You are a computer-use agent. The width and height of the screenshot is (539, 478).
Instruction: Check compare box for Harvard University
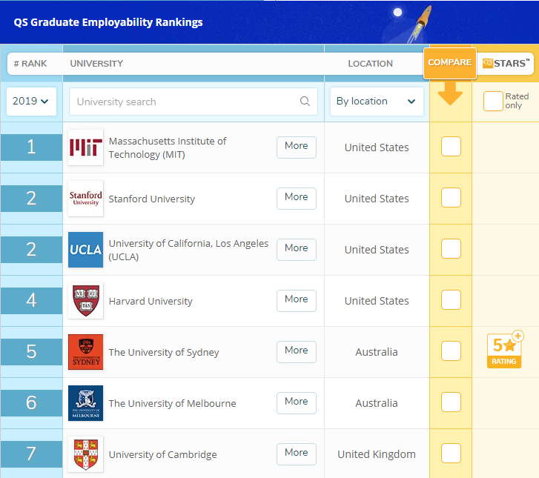pyautogui.click(x=451, y=300)
